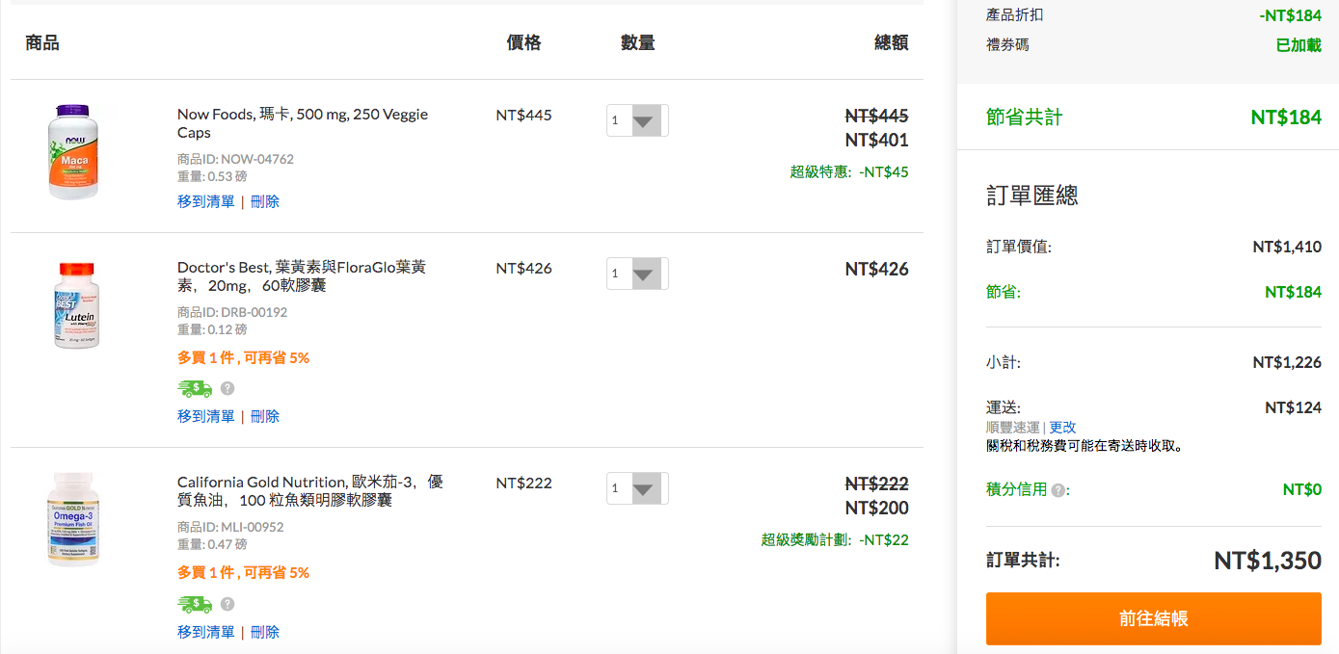Click the Omega-3 bottle product image
Screen dimensions: 1339x654
pyautogui.click(x=74, y=520)
